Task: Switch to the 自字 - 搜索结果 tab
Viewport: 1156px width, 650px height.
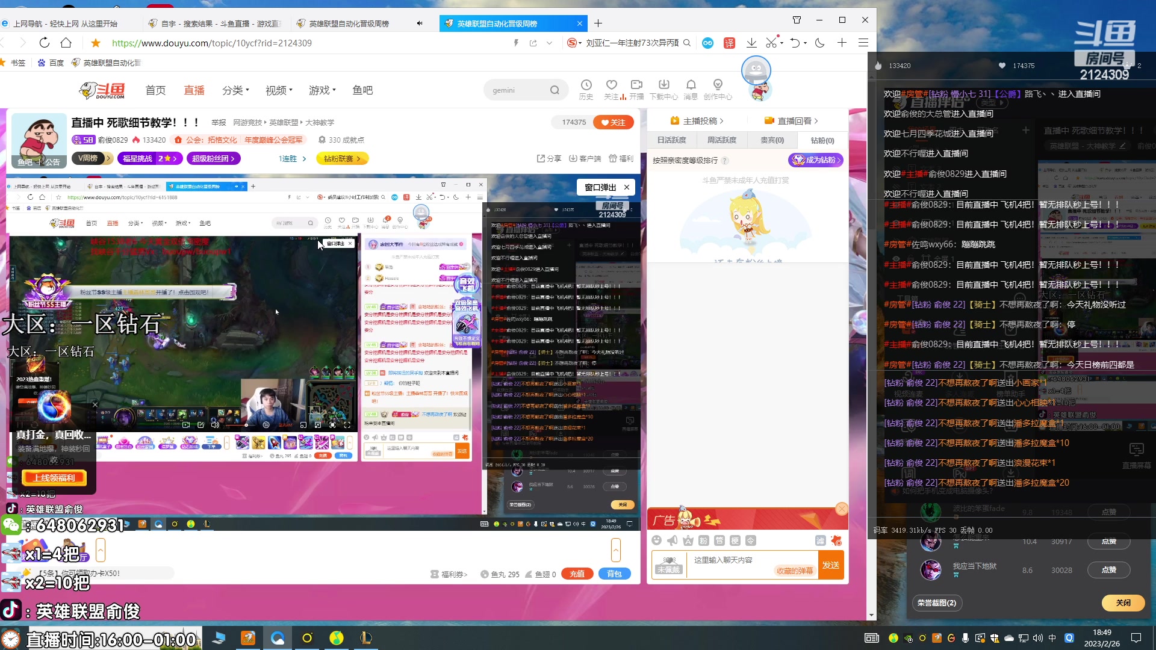Action: pyautogui.click(x=216, y=23)
